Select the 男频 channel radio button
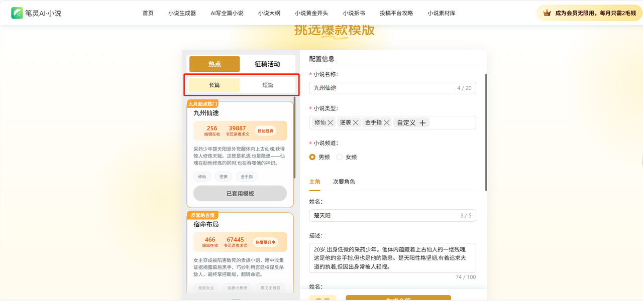 click(x=312, y=157)
